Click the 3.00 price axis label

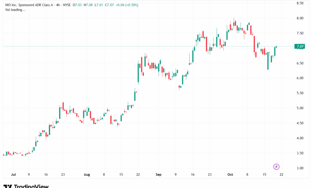point(300,168)
